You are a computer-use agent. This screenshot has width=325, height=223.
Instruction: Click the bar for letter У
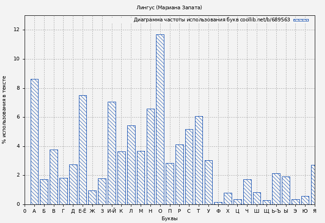point(208,182)
